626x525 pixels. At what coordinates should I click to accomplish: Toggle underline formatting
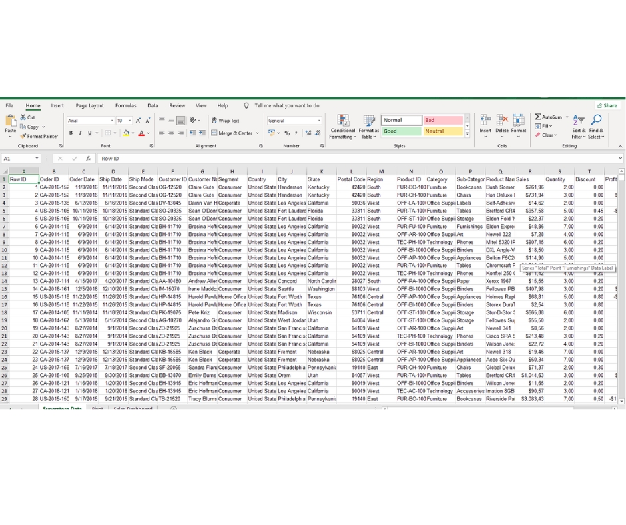coord(89,133)
